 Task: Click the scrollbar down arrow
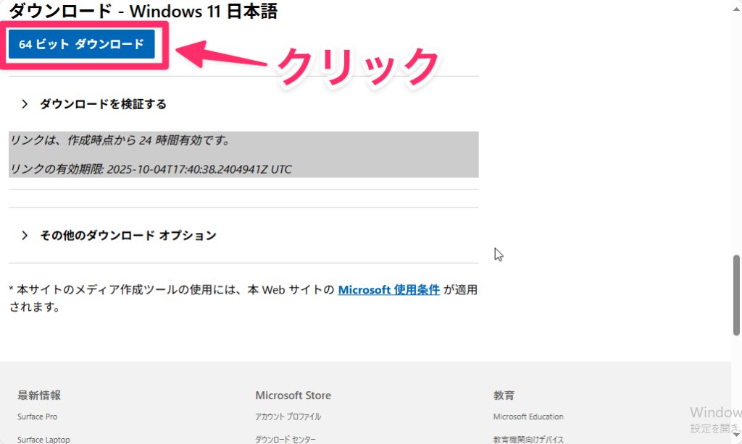pos(736,438)
